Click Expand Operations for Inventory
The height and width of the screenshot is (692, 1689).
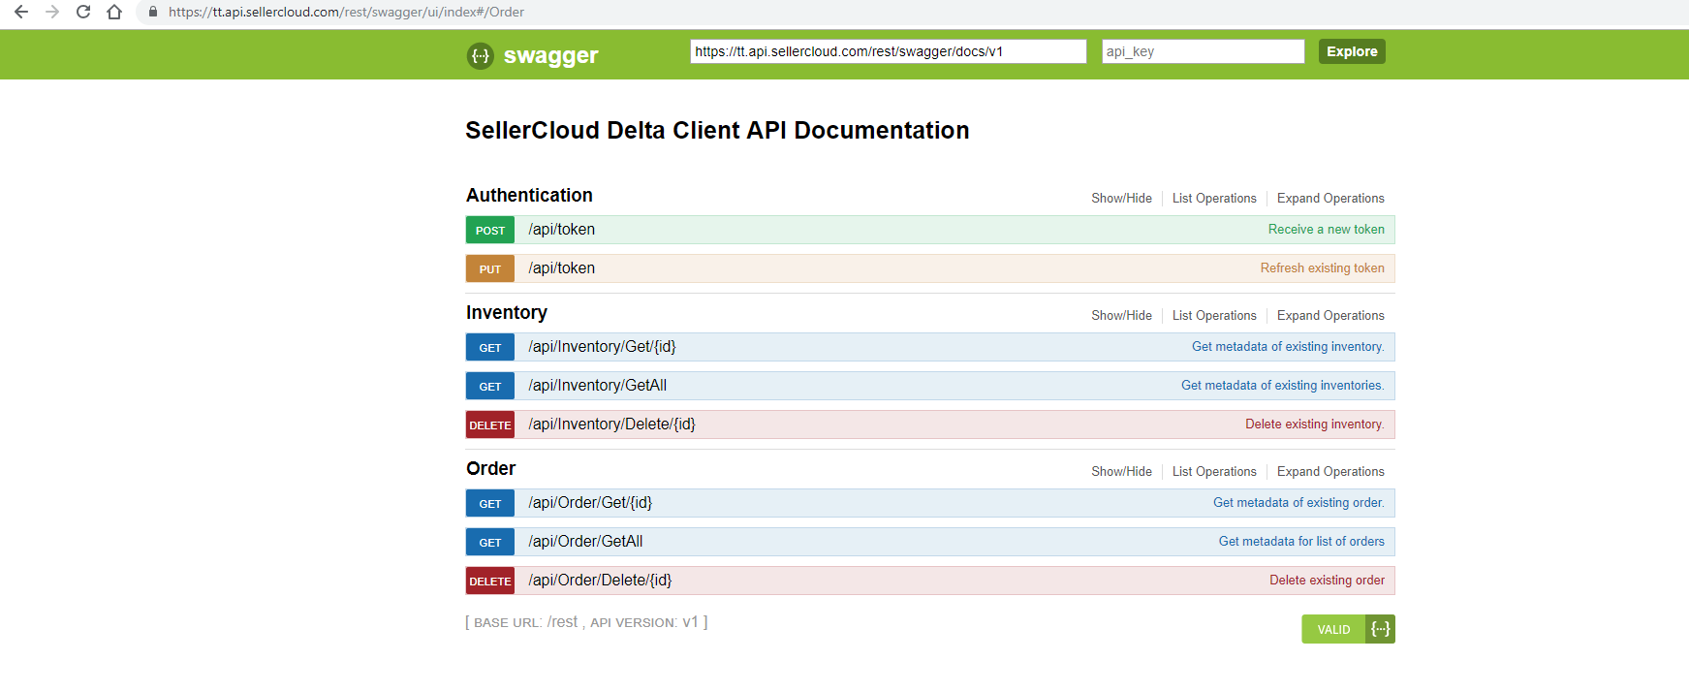[1330, 315]
